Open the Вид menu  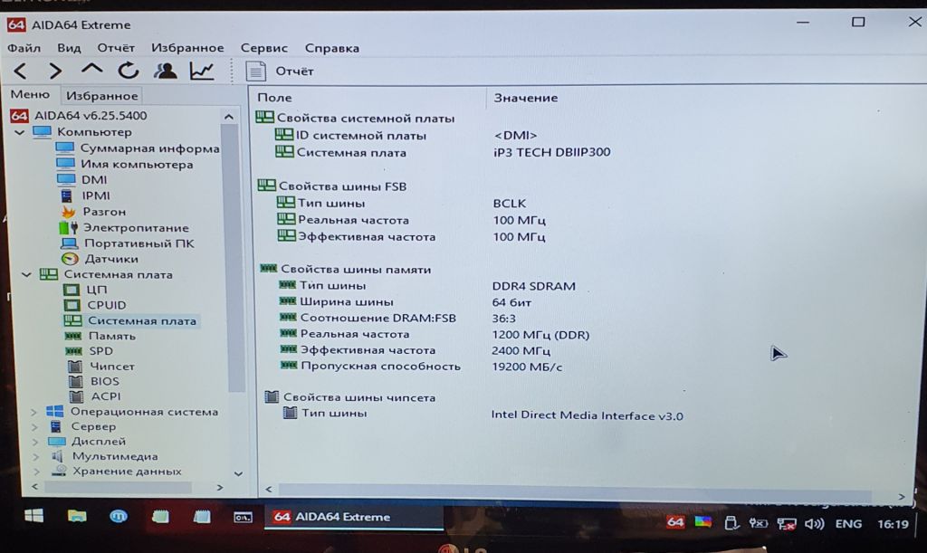(x=69, y=48)
